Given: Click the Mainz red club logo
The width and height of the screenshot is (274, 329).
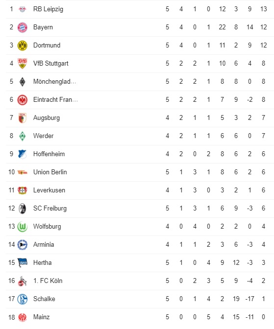Looking at the screenshot, I should [22, 317].
